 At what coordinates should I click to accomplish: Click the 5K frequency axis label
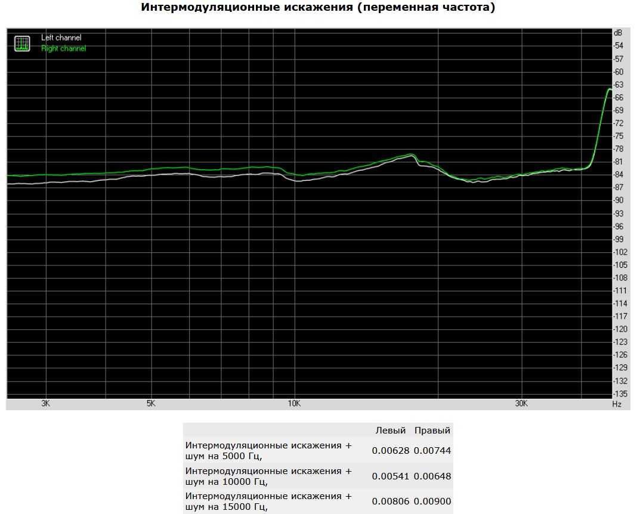150,404
